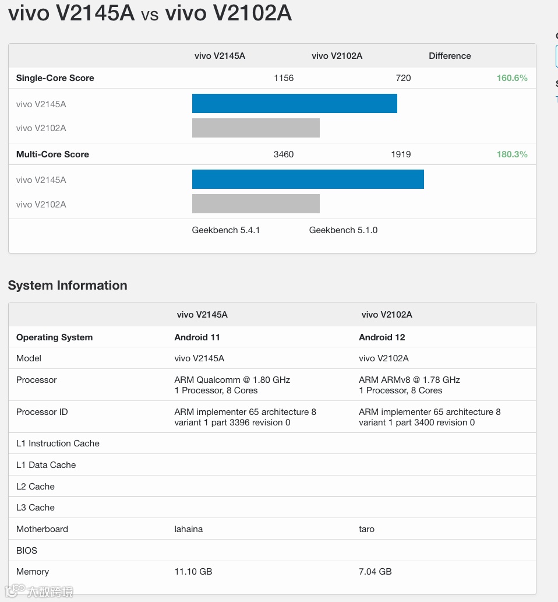Click the ARM Qualcomm @ 1.80 GHz processor text
This screenshot has height=602, width=558.
pos(232,380)
